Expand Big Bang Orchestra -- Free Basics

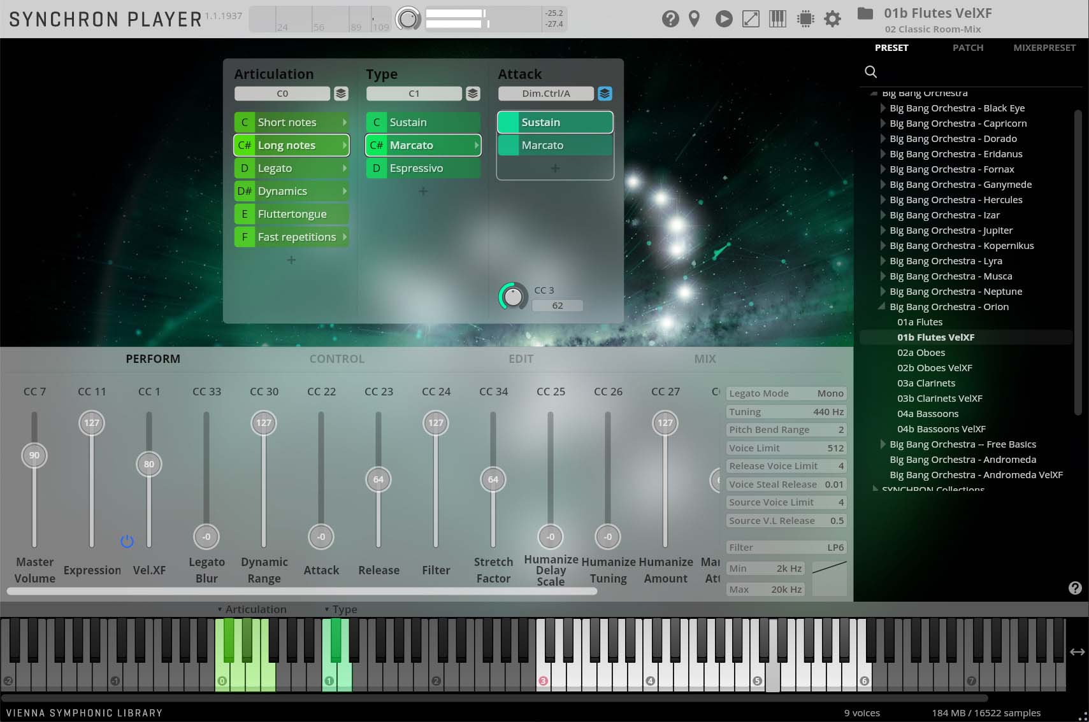tap(883, 444)
